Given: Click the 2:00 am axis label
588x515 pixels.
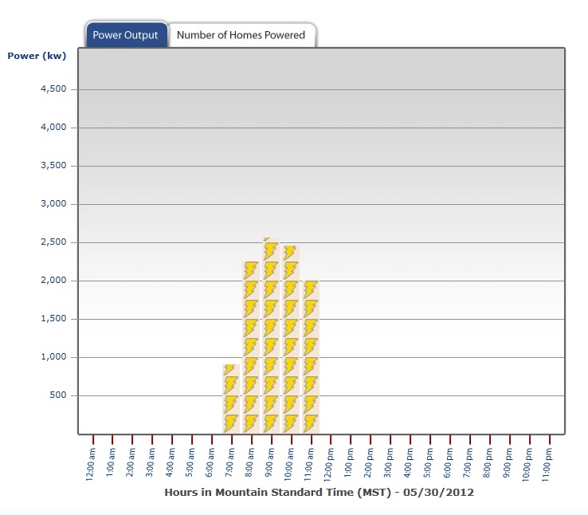Looking at the screenshot, I should [x=130, y=462].
